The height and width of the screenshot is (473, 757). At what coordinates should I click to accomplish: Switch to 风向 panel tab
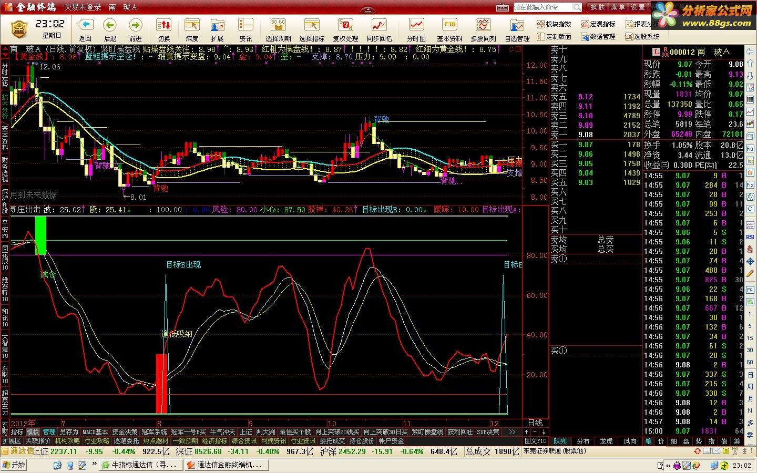coord(629,441)
